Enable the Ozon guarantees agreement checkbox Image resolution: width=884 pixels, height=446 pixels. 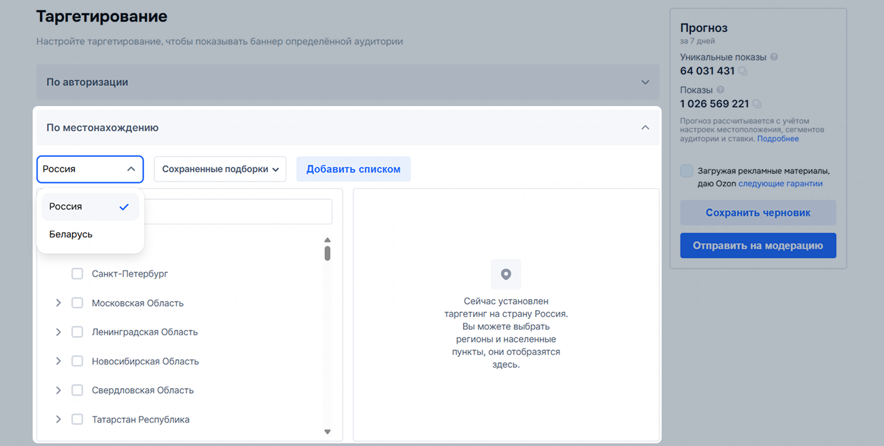tap(687, 171)
